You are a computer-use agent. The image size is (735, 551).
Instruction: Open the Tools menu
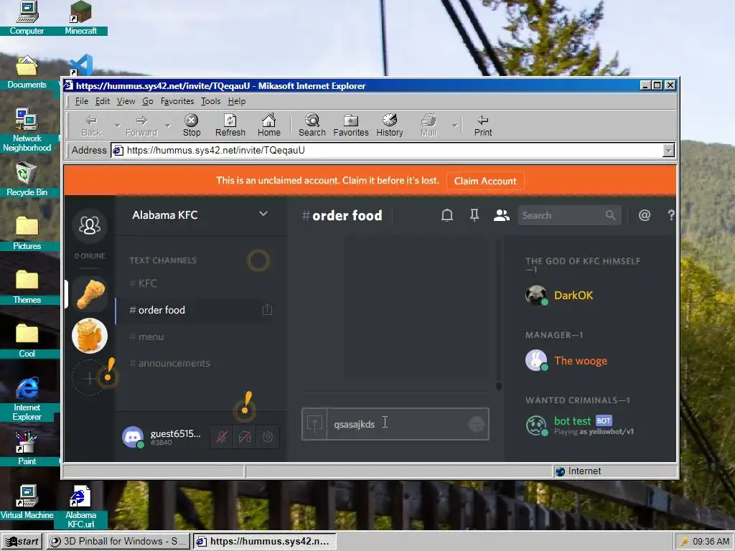click(210, 101)
